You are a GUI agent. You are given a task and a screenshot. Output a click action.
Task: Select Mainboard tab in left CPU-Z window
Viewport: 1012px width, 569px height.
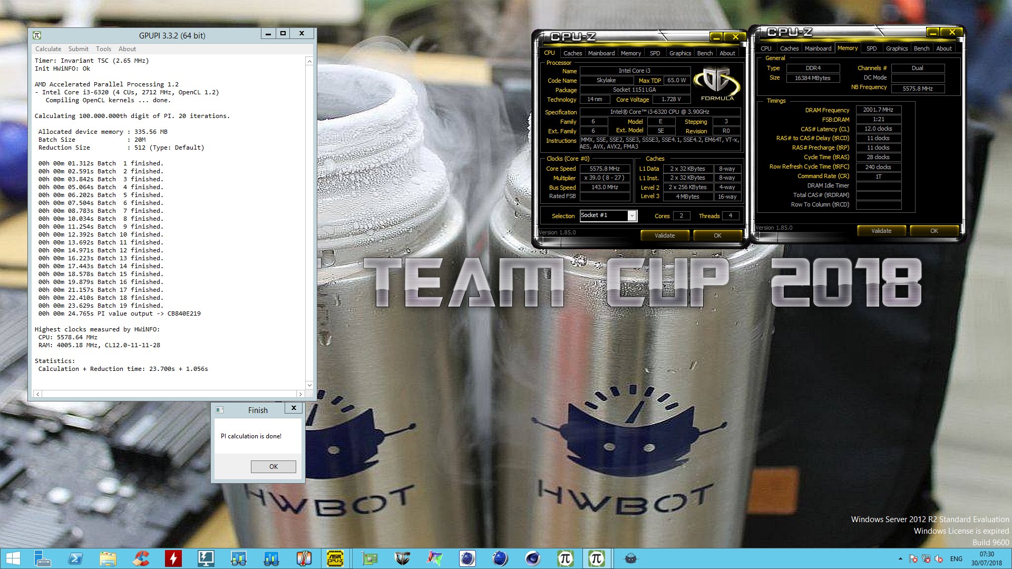(601, 53)
